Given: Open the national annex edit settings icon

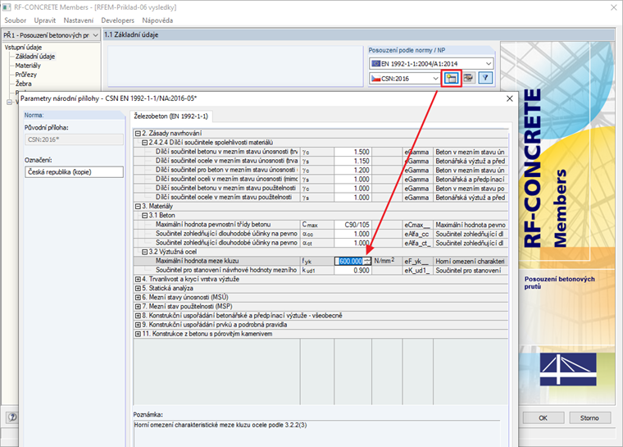Looking at the screenshot, I should pos(468,78).
